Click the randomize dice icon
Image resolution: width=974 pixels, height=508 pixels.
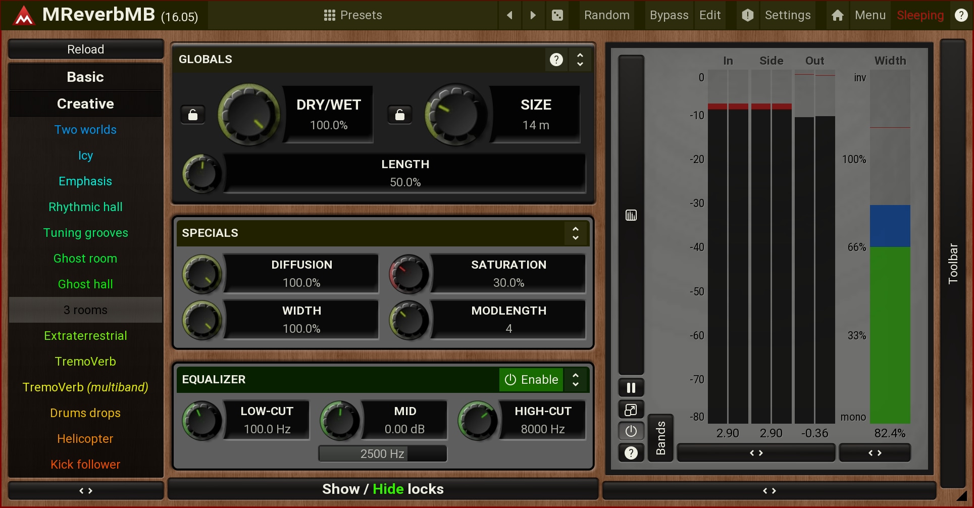coord(557,15)
